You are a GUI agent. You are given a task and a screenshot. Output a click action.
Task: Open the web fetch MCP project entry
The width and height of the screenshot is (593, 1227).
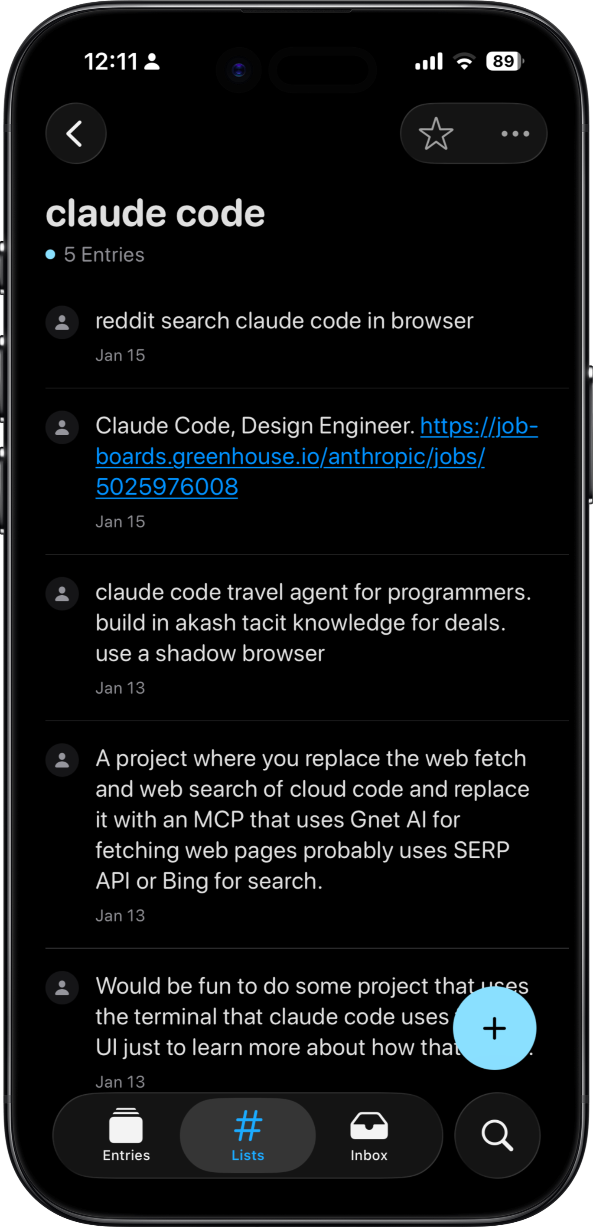[312, 819]
